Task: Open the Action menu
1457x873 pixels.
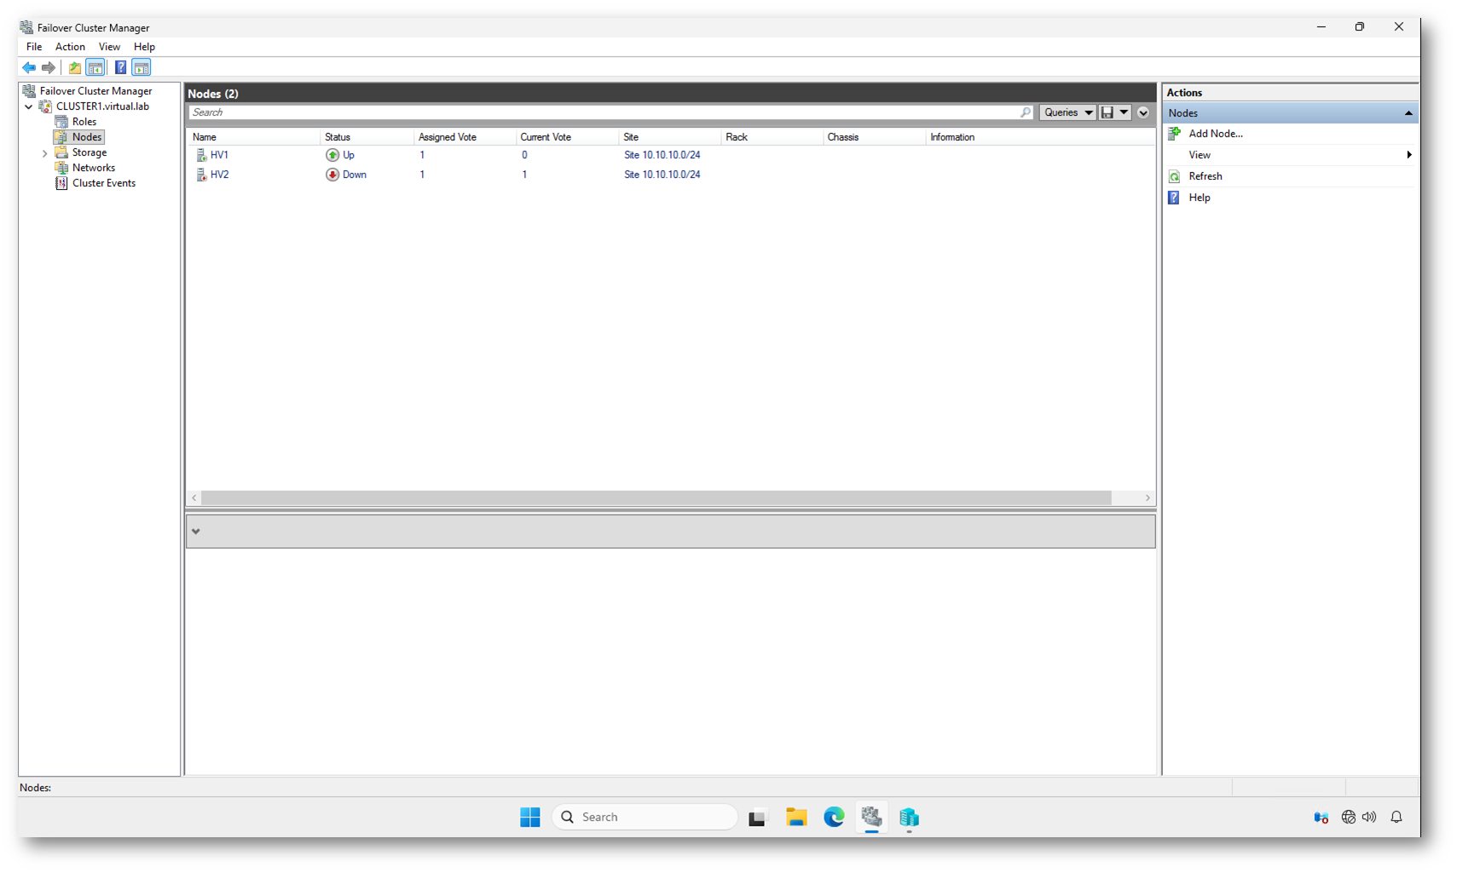Action: pos(70,47)
